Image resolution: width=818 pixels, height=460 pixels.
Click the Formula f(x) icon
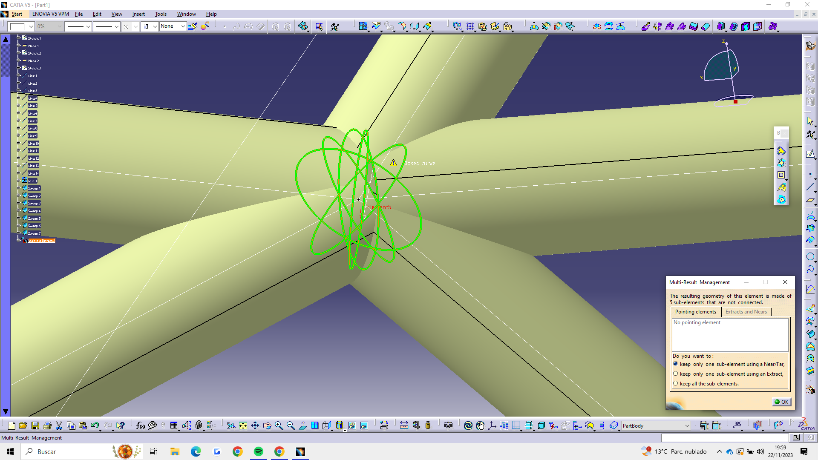click(140, 425)
